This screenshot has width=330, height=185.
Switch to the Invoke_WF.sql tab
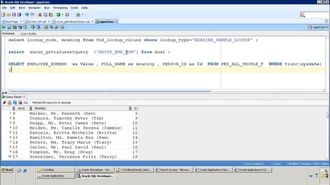click(x=37, y=22)
